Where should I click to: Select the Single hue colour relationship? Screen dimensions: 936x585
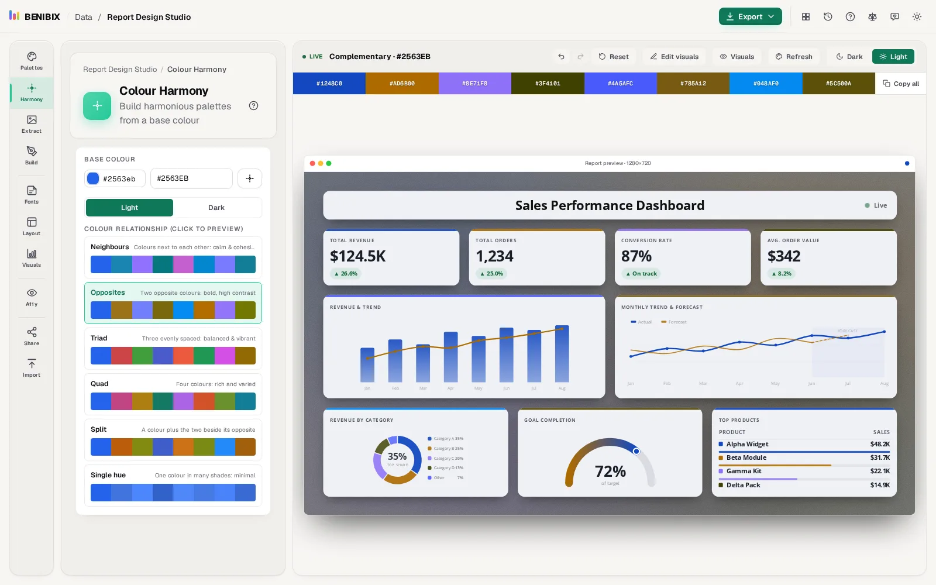coord(173,486)
